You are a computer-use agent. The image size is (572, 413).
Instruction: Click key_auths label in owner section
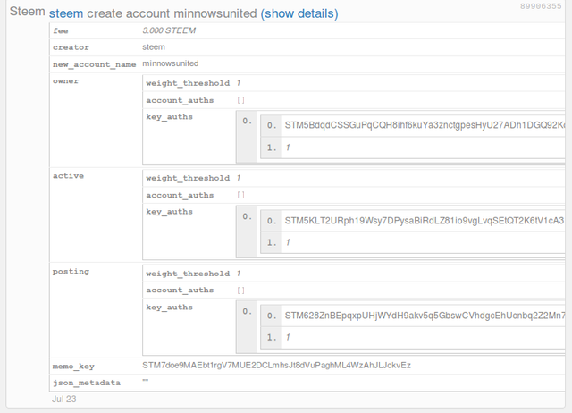point(169,117)
